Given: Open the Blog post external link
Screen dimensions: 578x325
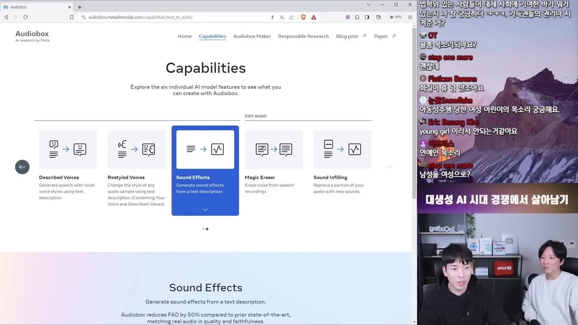Looking at the screenshot, I should 351,36.
